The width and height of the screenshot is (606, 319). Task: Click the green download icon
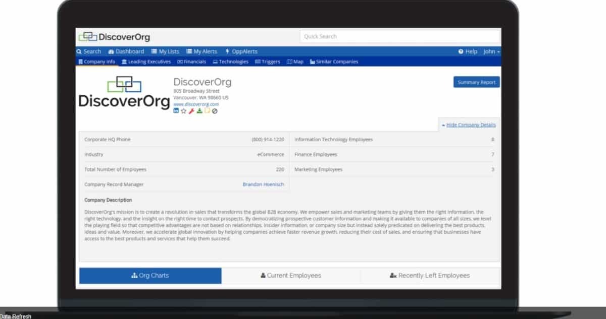199,111
